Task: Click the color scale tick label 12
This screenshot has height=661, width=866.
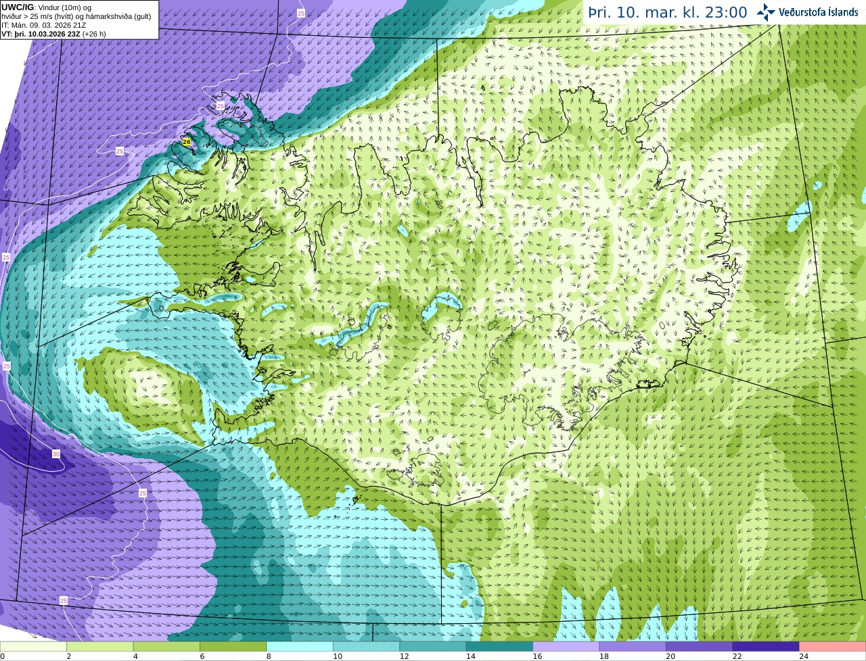Action: tap(404, 656)
